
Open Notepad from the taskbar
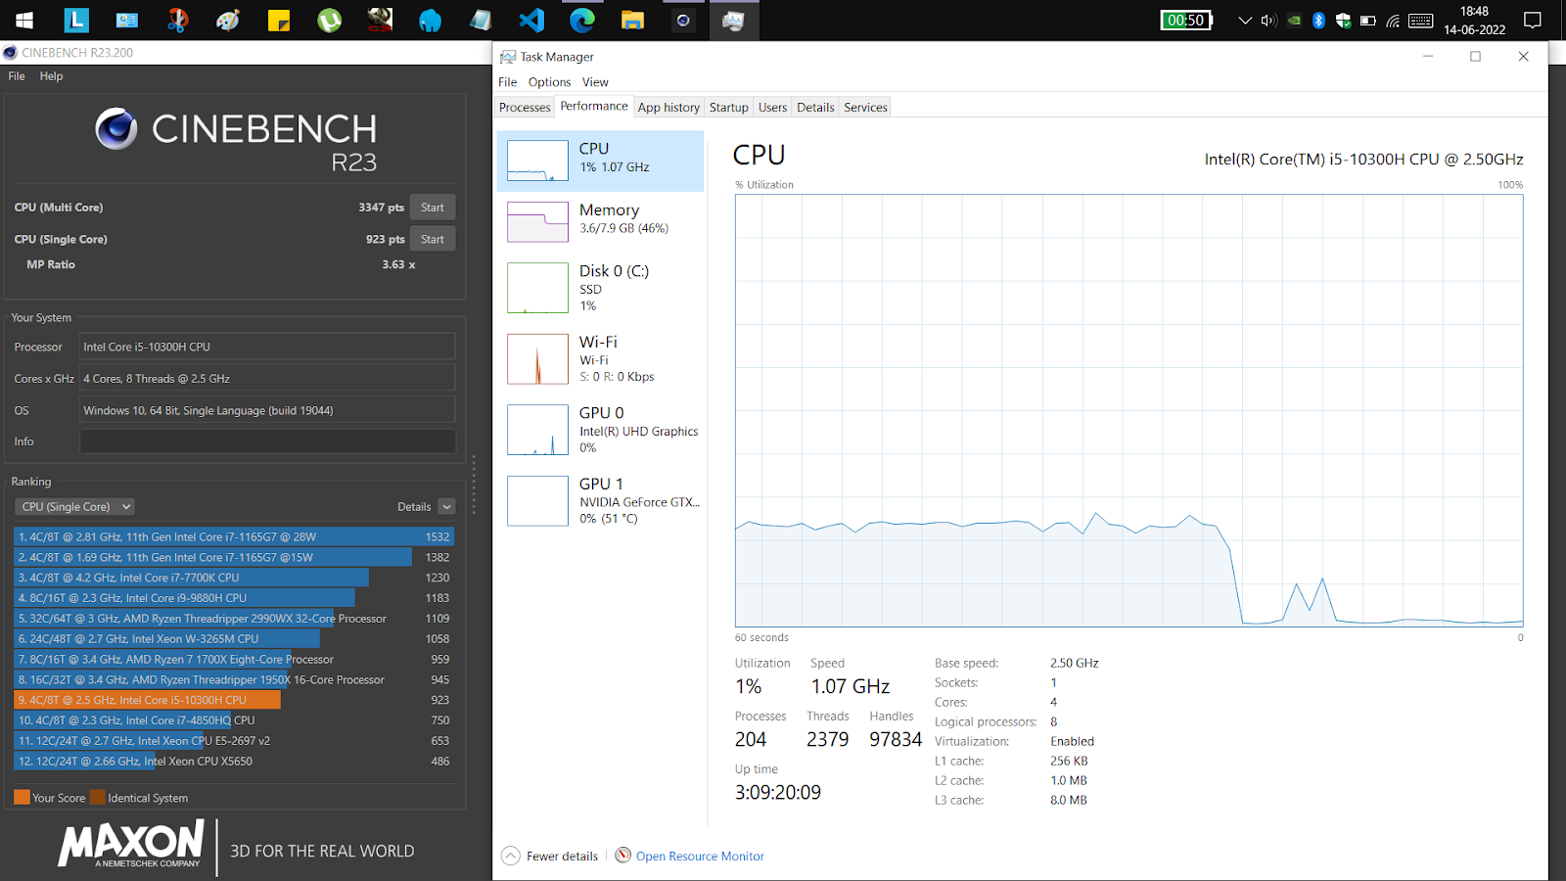click(x=480, y=20)
